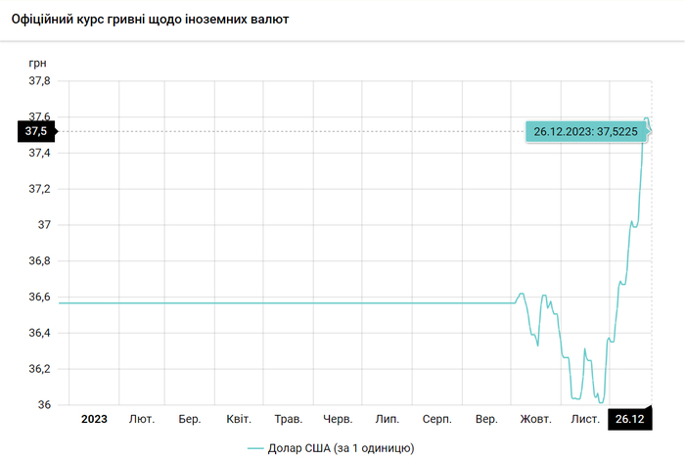Click the teal legend line swatch
685x460 pixels.
click(x=256, y=448)
